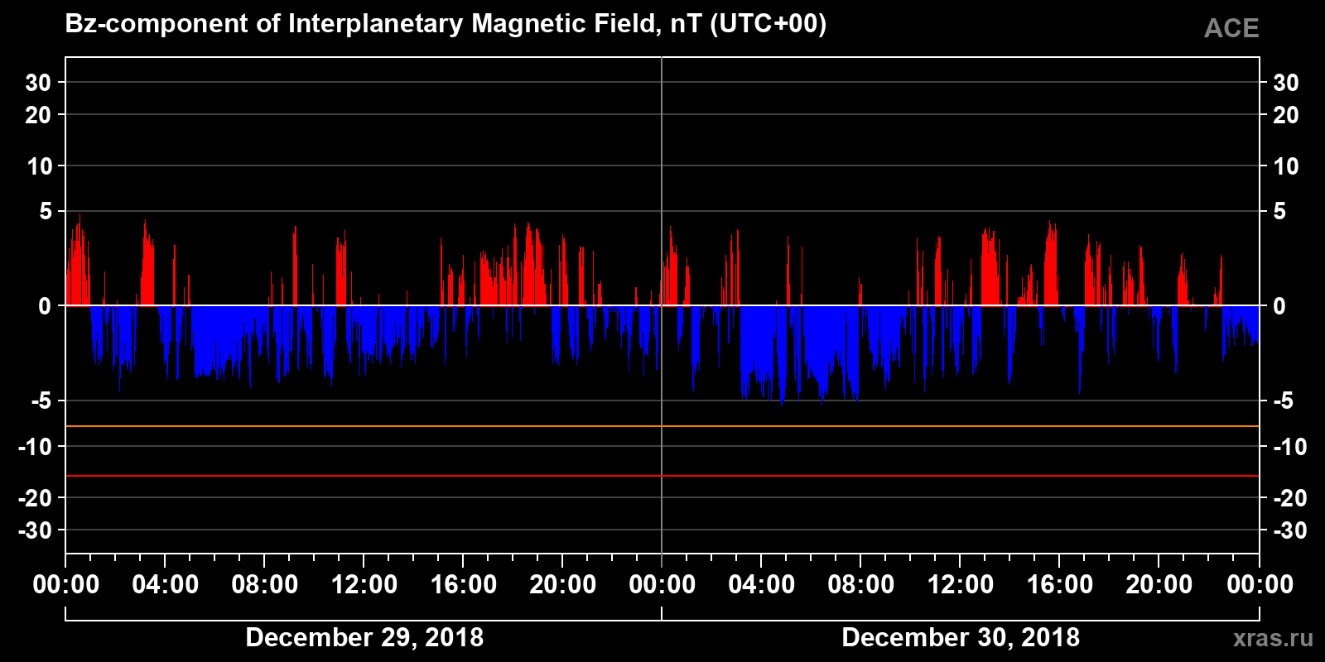Click the 16:00 time label under December 29

pyautogui.click(x=464, y=584)
